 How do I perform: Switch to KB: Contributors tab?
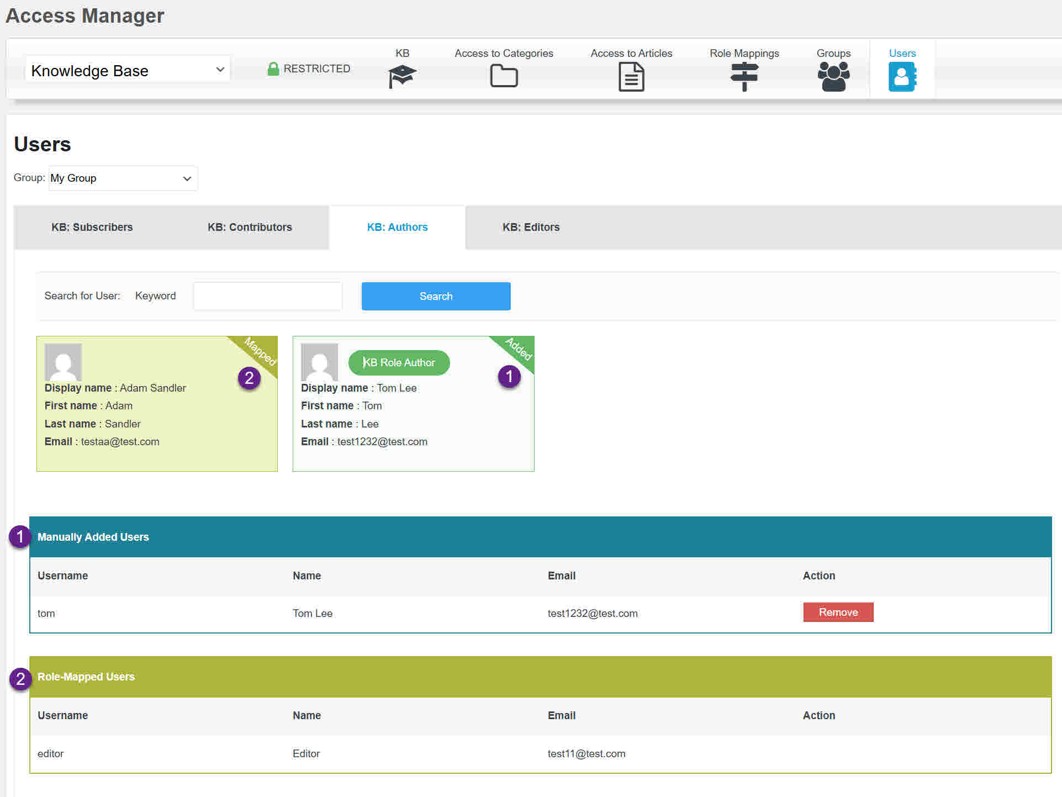click(x=250, y=227)
